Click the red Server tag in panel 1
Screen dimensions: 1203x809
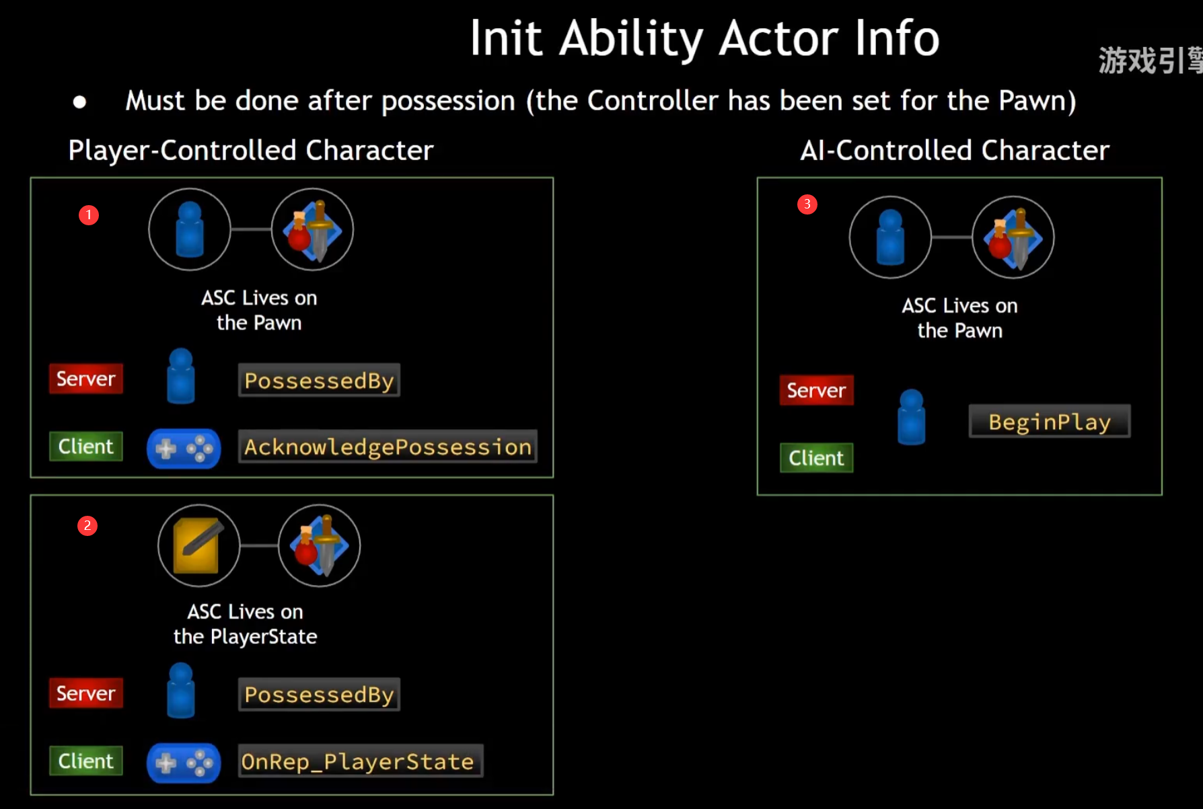(86, 379)
